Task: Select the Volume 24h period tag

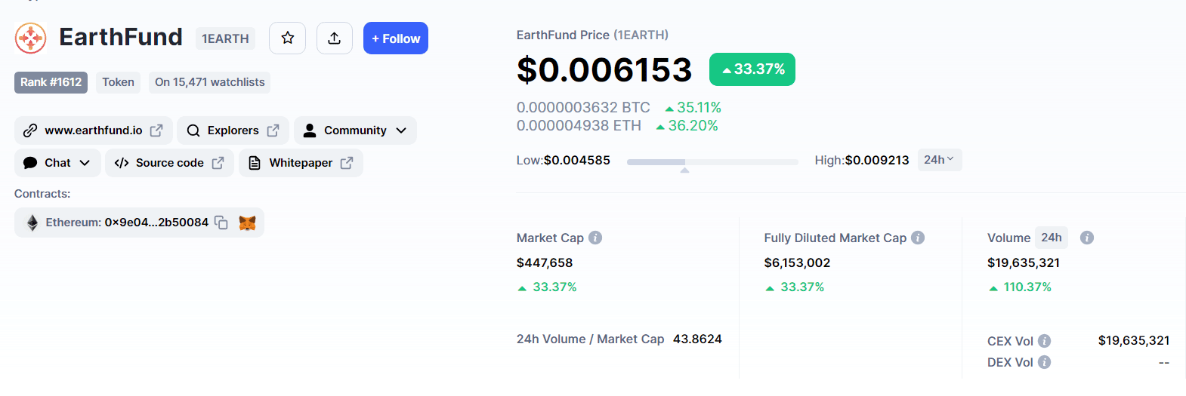Action: point(1052,238)
